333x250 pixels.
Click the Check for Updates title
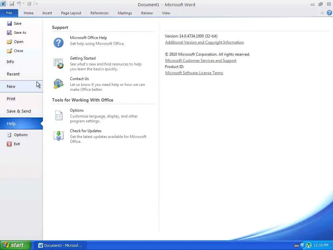tap(86, 131)
